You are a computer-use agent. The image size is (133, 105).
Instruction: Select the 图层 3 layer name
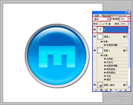tap(107, 37)
